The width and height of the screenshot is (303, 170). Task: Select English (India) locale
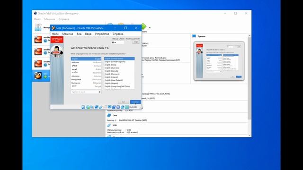pyautogui.click(x=119, y=65)
